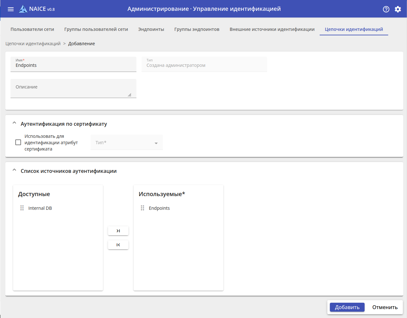Click the NAICE logo icon
The width and height of the screenshot is (407, 318).
(23, 9)
